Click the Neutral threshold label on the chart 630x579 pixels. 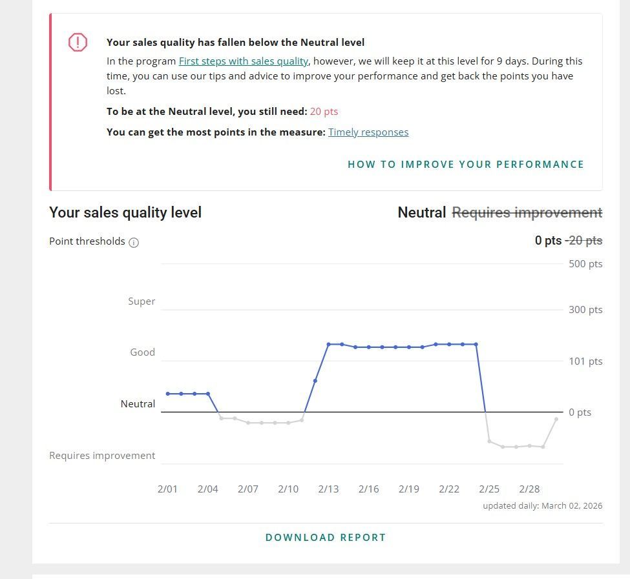pyautogui.click(x=138, y=404)
